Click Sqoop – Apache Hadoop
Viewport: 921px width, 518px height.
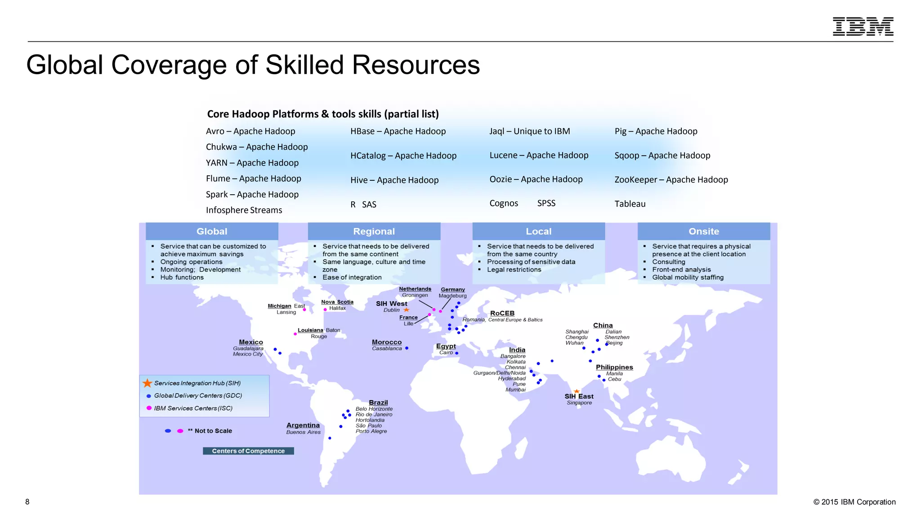pos(662,156)
